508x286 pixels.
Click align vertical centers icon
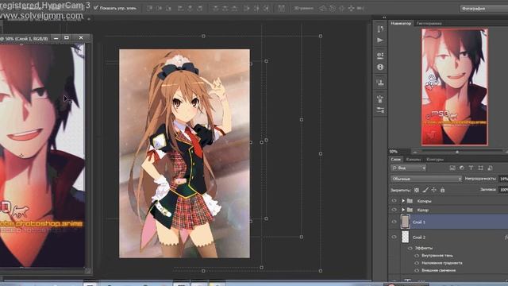point(159,8)
